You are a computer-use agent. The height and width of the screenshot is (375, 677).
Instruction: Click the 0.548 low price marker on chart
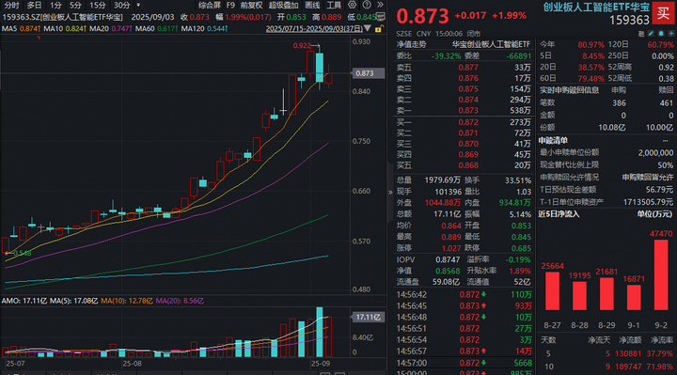tap(22, 253)
